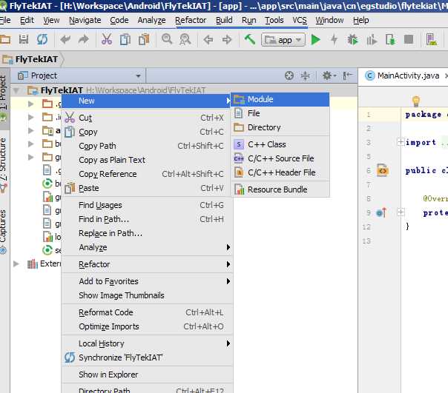Click the intention lightbulb icon in editor
This screenshot has height=393, width=448.
pos(416,101)
